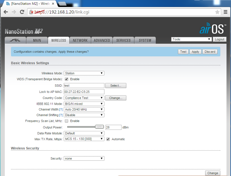
Task: Open the Chrome menu icon
Action: click(x=226, y=12)
